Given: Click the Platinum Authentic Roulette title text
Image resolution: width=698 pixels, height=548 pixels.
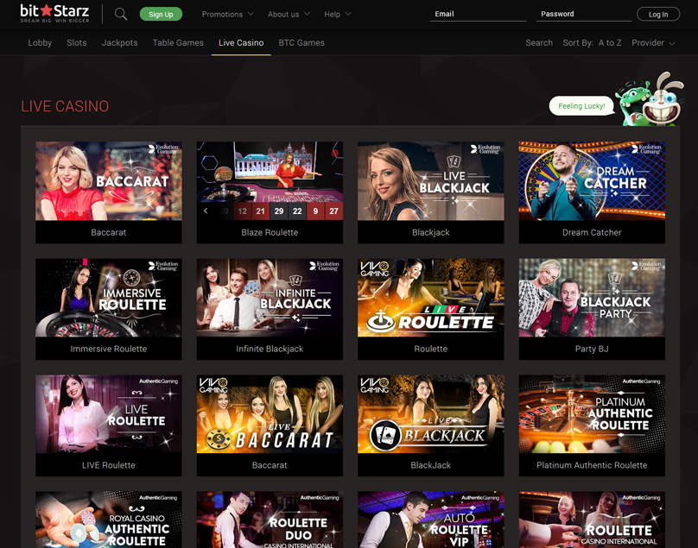Looking at the screenshot, I should pos(592,465).
